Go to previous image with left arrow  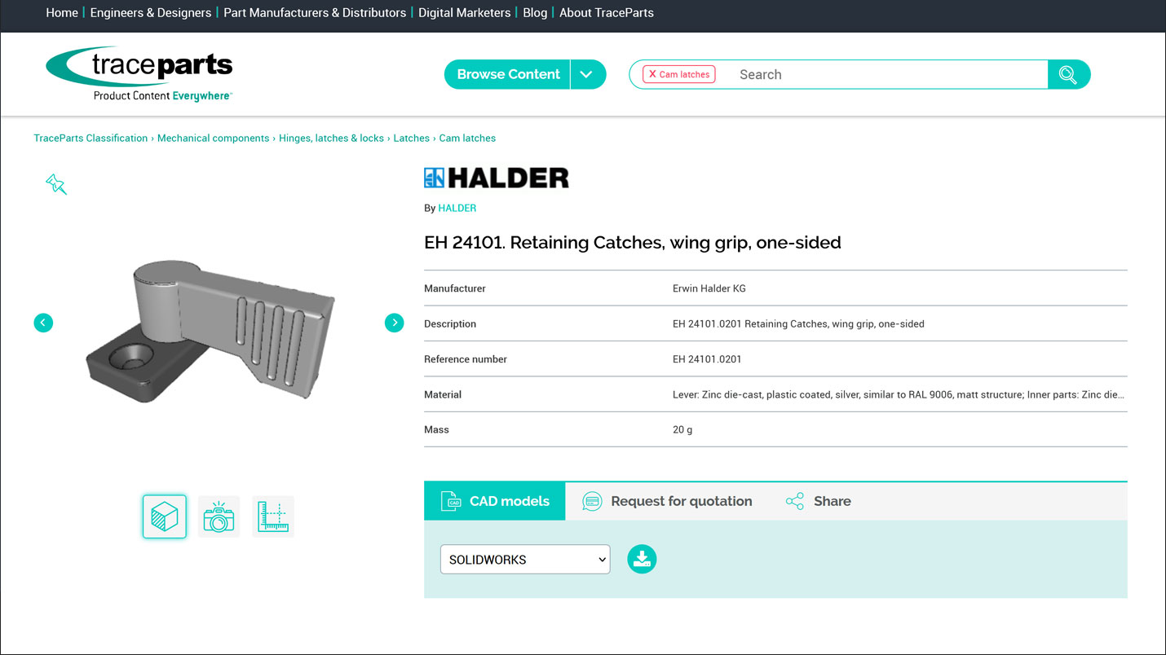coord(43,323)
